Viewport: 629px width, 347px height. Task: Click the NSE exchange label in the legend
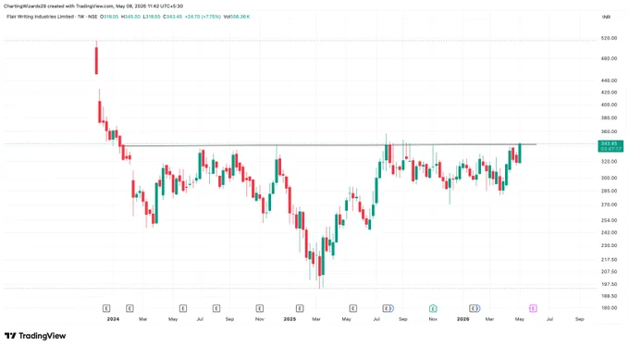[x=92, y=17]
